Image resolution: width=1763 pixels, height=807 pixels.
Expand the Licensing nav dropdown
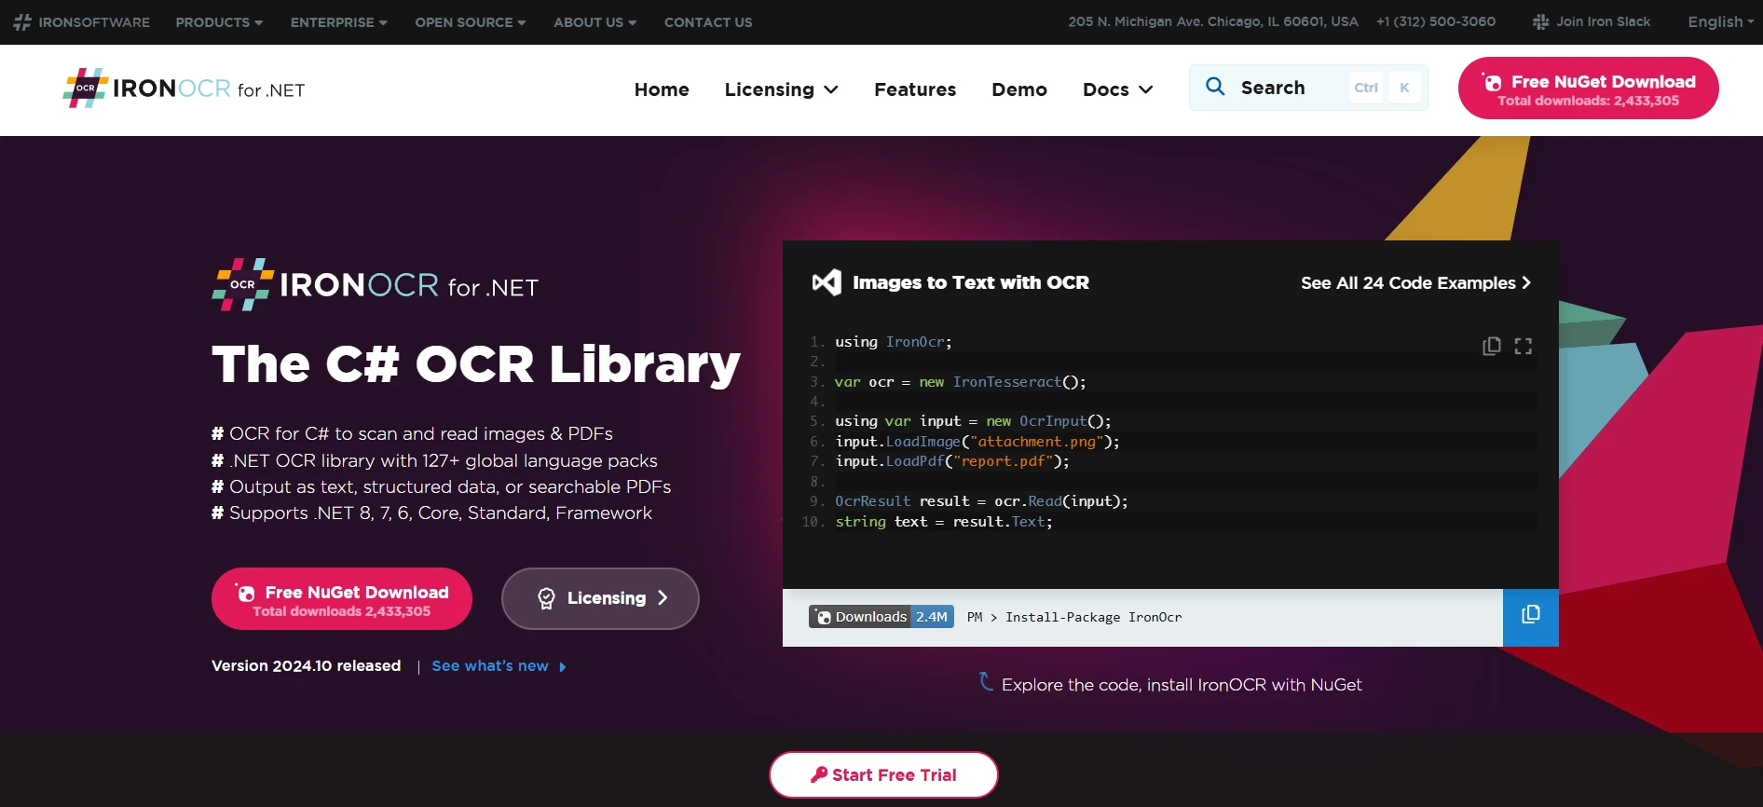tap(781, 89)
